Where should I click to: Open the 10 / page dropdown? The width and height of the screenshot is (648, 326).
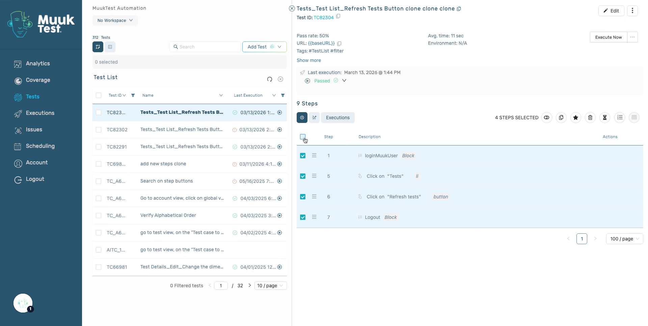pos(270,286)
